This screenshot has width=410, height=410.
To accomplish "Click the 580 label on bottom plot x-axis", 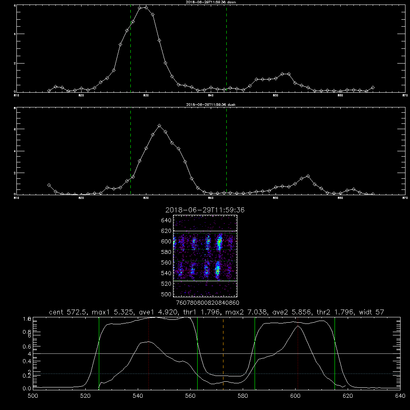I will [243, 396].
